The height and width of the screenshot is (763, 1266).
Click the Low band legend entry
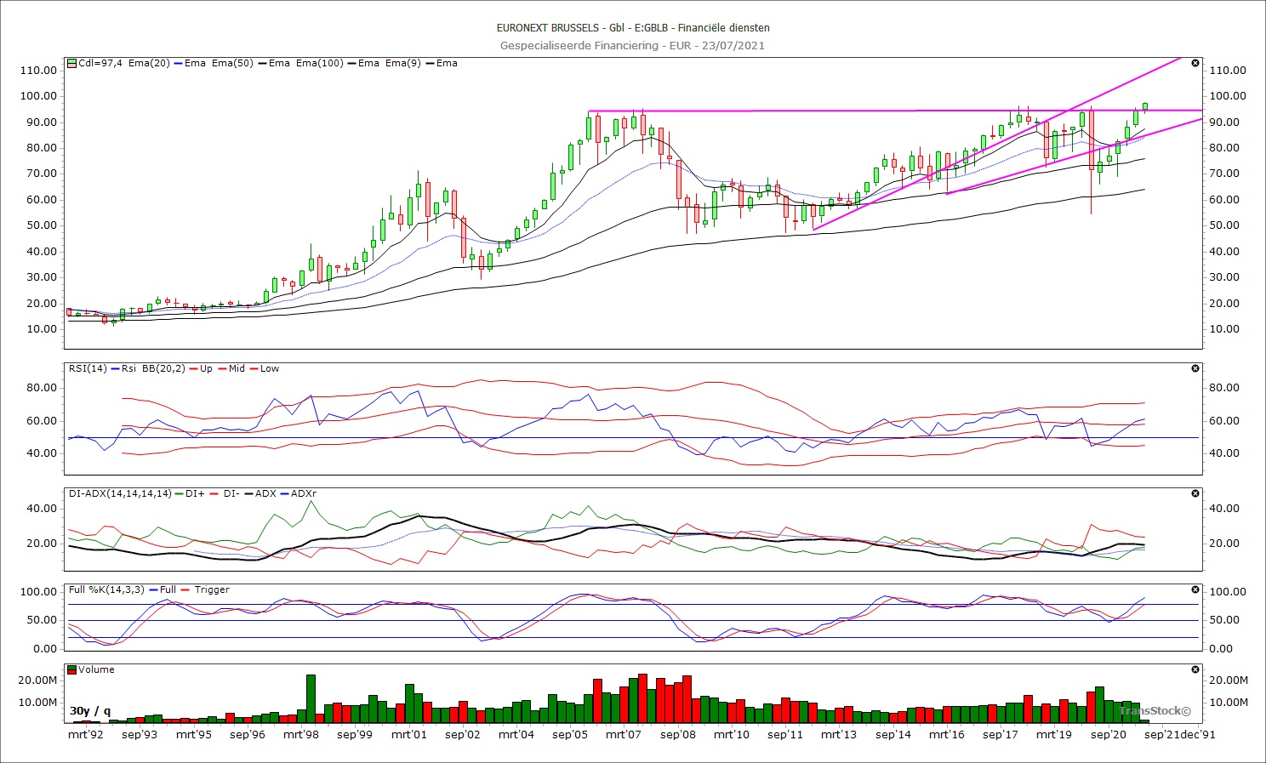pos(270,368)
